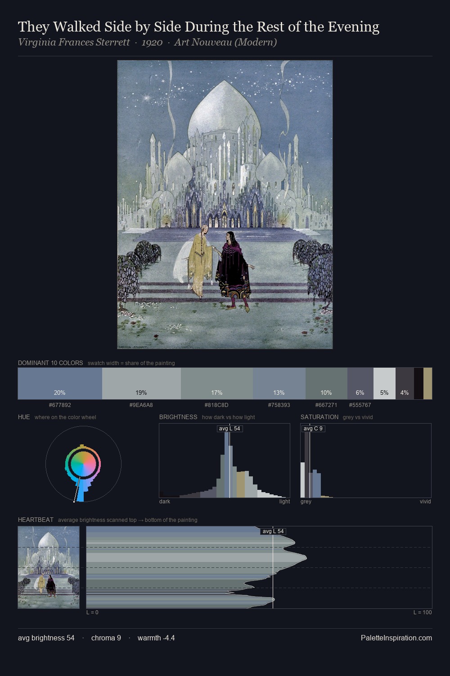Screen dimensions: 450x676
Task: Click the heartbeat brightness profile chart
Action: 259,567
